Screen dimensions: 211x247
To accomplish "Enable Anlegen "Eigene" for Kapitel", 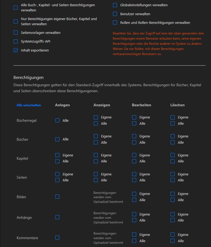I will [57, 155].
